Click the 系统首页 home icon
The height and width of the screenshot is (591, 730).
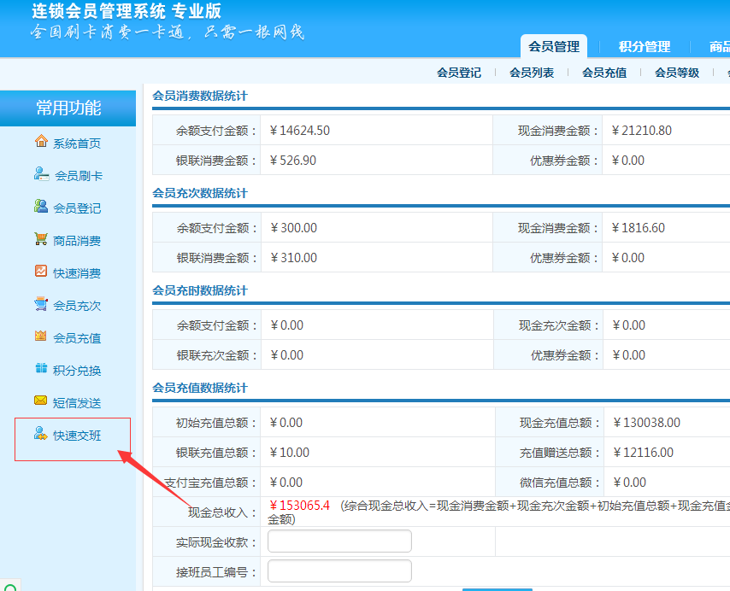pyautogui.click(x=41, y=142)
